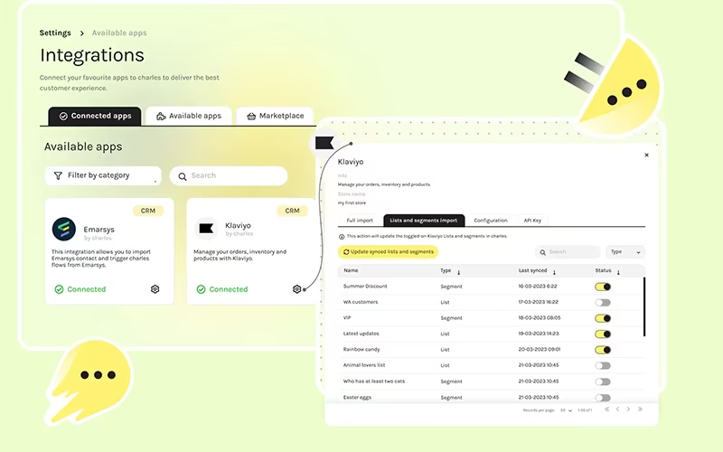The image size is (723, 452).
Task: Open the Marketplace tab
Action: 276,116
